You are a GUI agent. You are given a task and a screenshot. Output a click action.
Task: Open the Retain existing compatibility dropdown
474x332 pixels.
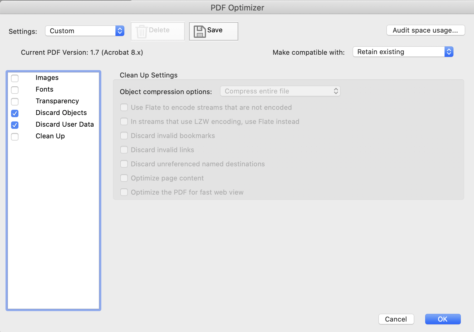click(x=399, y=52)
